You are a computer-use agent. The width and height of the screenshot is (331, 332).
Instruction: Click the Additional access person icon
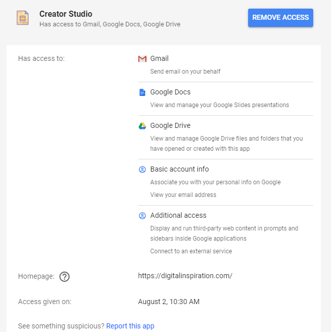click(142, 216)
